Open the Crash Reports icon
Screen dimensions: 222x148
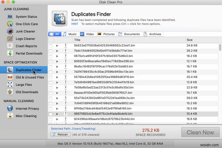[10, 46]
